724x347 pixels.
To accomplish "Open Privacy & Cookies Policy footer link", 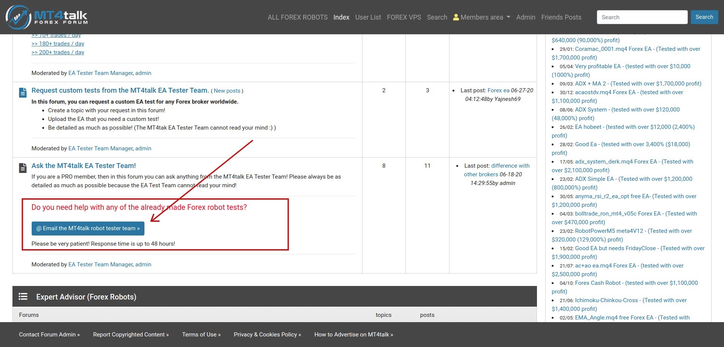I will (267, 335).
